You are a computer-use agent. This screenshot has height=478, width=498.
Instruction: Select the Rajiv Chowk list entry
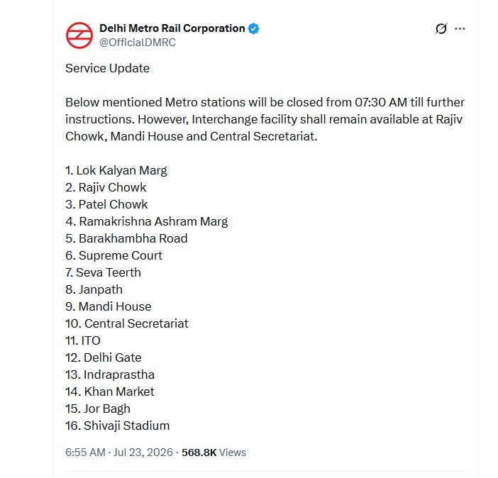tap(106, 187)
